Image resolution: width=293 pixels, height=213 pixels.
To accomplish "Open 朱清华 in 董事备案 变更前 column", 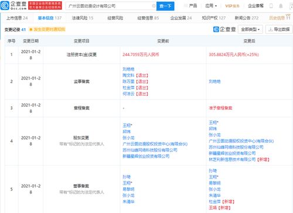I will point(128,201).
